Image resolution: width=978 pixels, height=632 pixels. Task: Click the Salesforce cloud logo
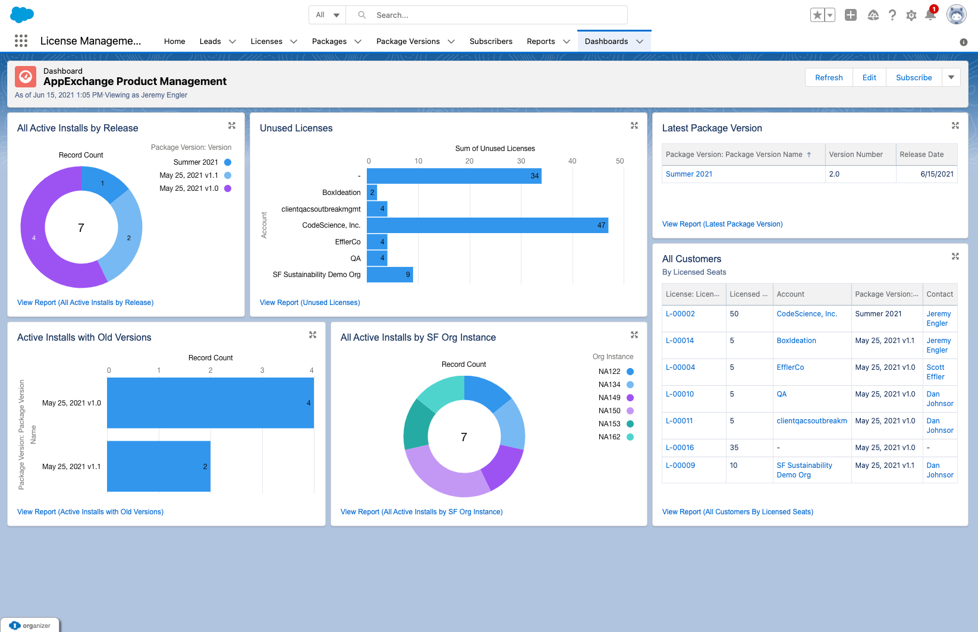22,14
